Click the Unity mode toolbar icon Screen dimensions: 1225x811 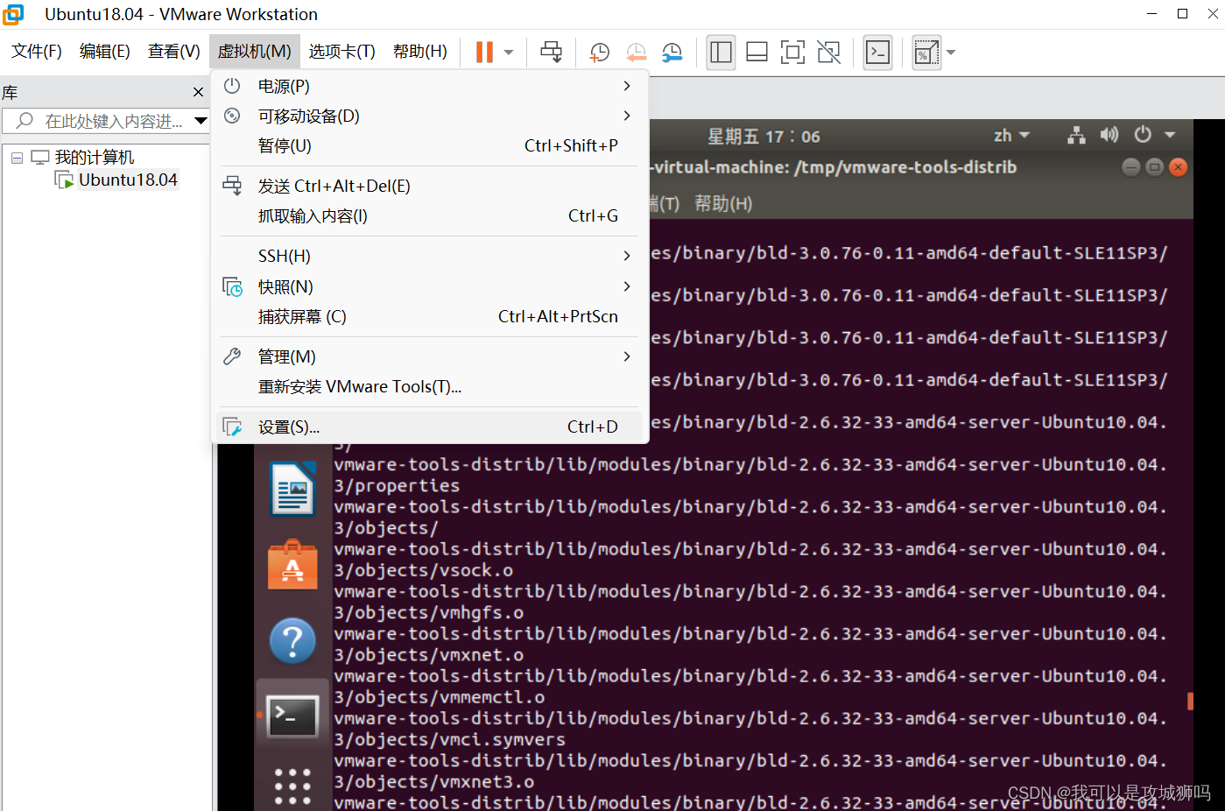point(828,53)
